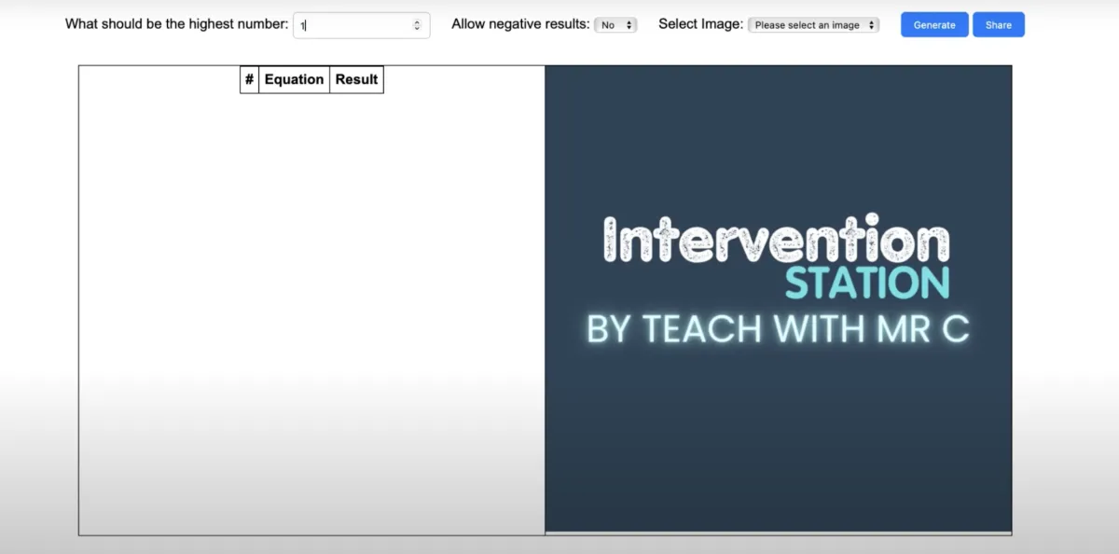Open the Select Image dropdown
The height and width of the screenshot is (554, 1119).
814,25
